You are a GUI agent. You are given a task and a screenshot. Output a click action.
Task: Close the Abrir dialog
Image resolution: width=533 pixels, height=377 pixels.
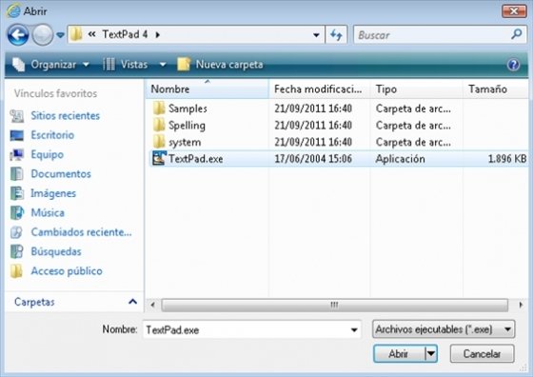click(x=514, y=10)
